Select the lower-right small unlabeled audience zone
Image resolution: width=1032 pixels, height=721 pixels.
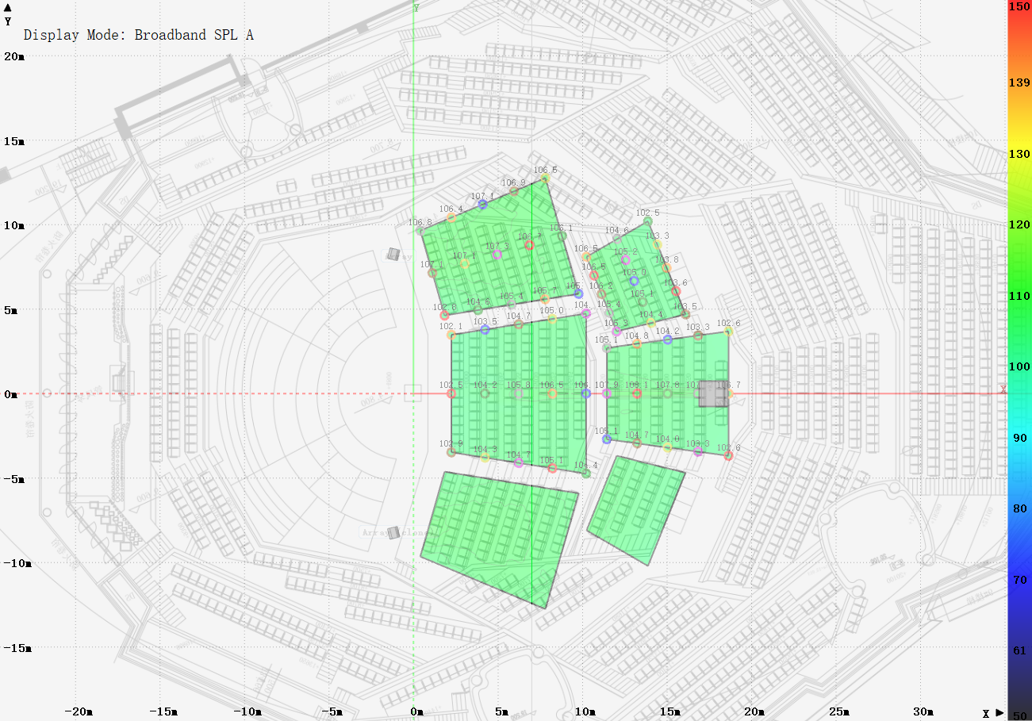pos(635,509)
